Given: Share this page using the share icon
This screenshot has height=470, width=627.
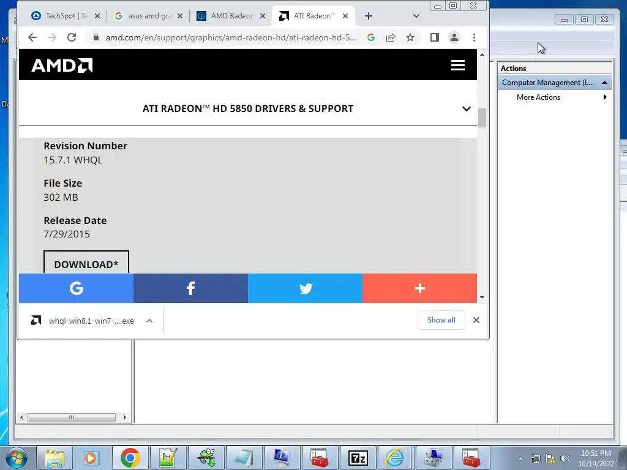Looking at the screenshot, I should pyautogui.click(x=391, y=37).
